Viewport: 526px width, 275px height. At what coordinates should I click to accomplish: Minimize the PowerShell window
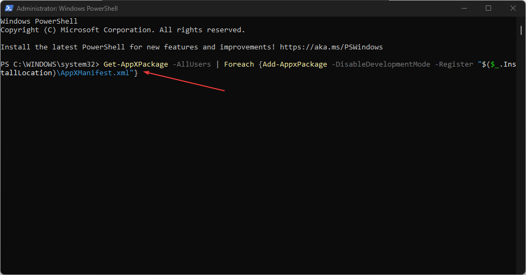(x=464, y=9)
